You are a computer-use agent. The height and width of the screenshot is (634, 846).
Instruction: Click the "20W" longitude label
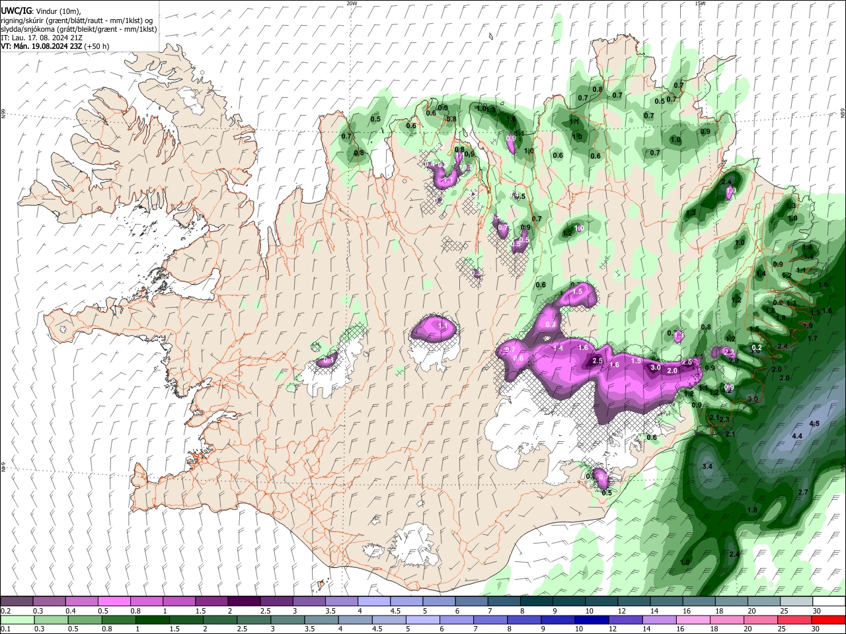[x=352, y=3]
